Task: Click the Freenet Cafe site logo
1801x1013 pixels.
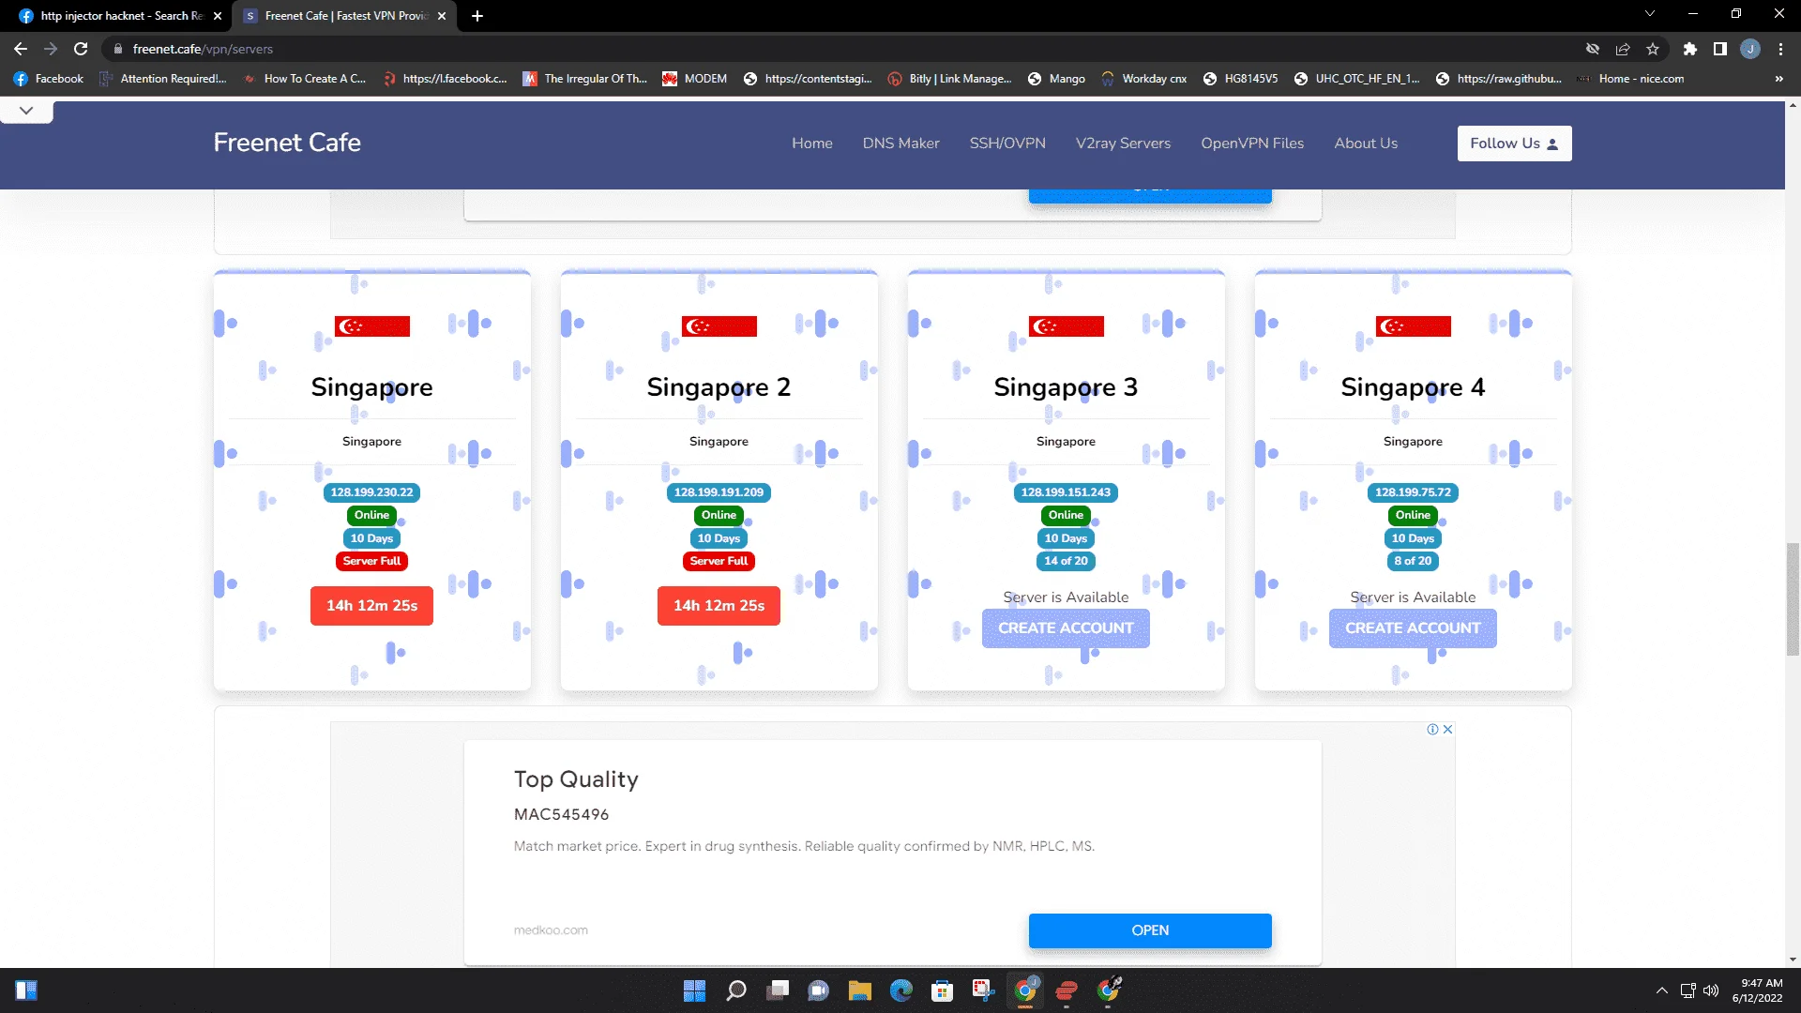Action: click(287, 143)
